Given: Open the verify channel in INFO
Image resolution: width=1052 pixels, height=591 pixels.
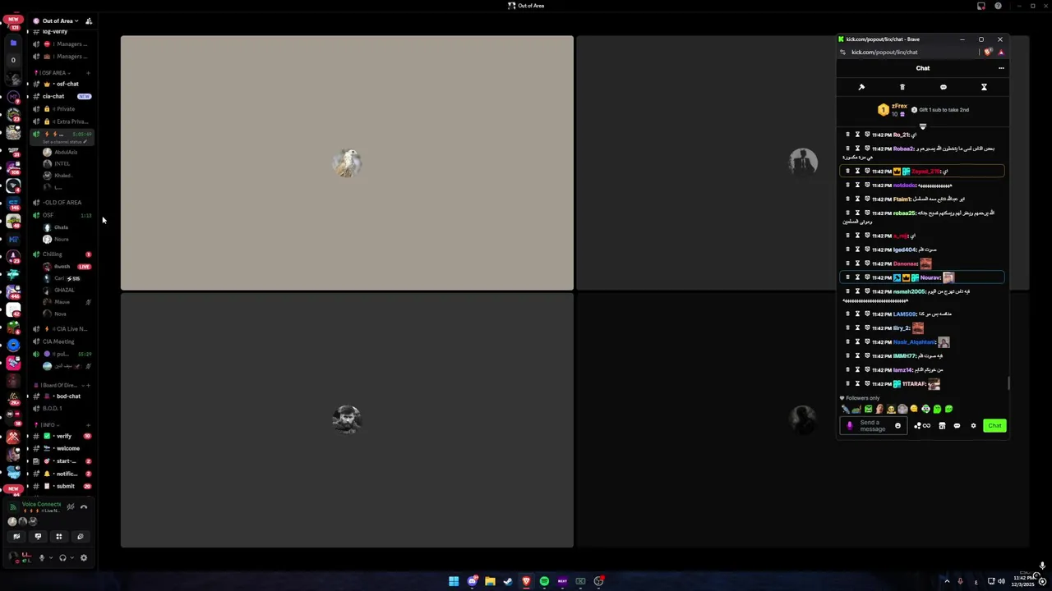Looking at the screenshot, I should [x=62, y=436].
